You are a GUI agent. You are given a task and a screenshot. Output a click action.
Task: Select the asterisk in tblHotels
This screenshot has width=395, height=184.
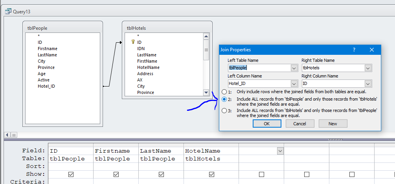point(138,36)
